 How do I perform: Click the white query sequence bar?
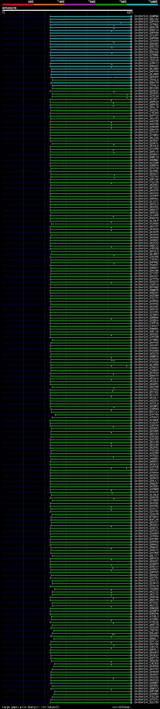point(67,11)
